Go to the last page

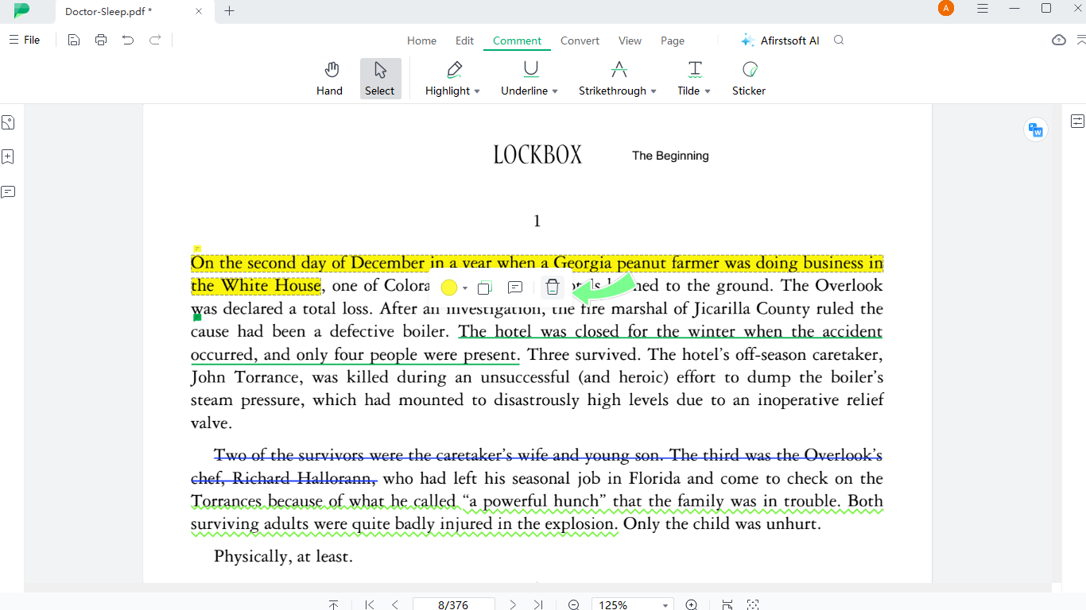[x=538, y=605]
